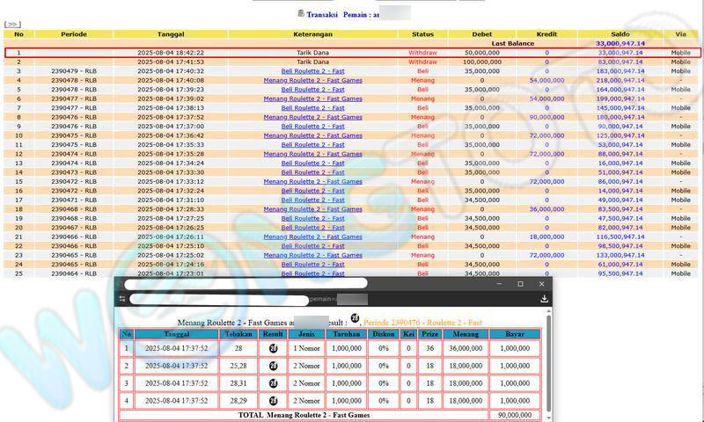Click the document icon beside Transaksi heading
704x422 pixels.
(x=301, y=13)
